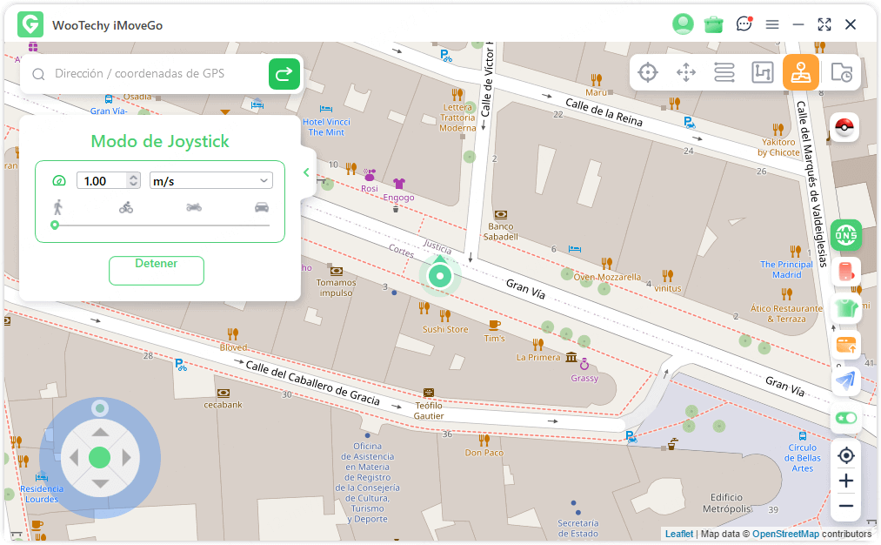The height and width of the screenshot is (545, 881).
Task: Toggle the green switch in right sidebar
Action: pos(845,418)
